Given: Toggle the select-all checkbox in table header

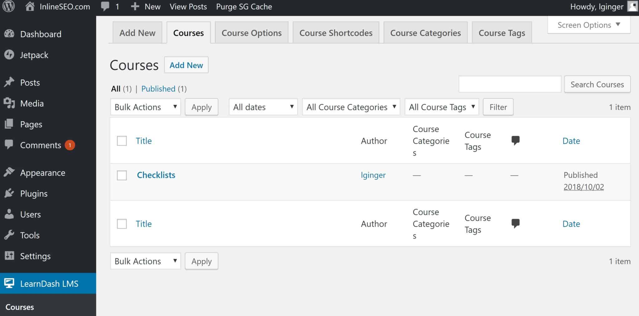Looking at the screenshot, I should (122, 141).
